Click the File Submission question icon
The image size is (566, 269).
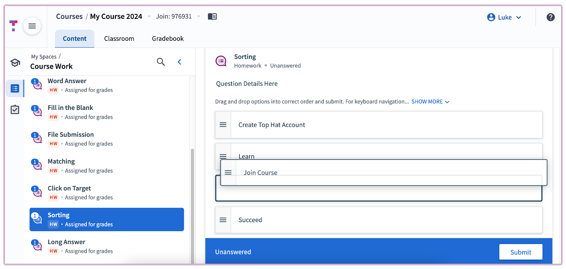(x=37, y=138)
